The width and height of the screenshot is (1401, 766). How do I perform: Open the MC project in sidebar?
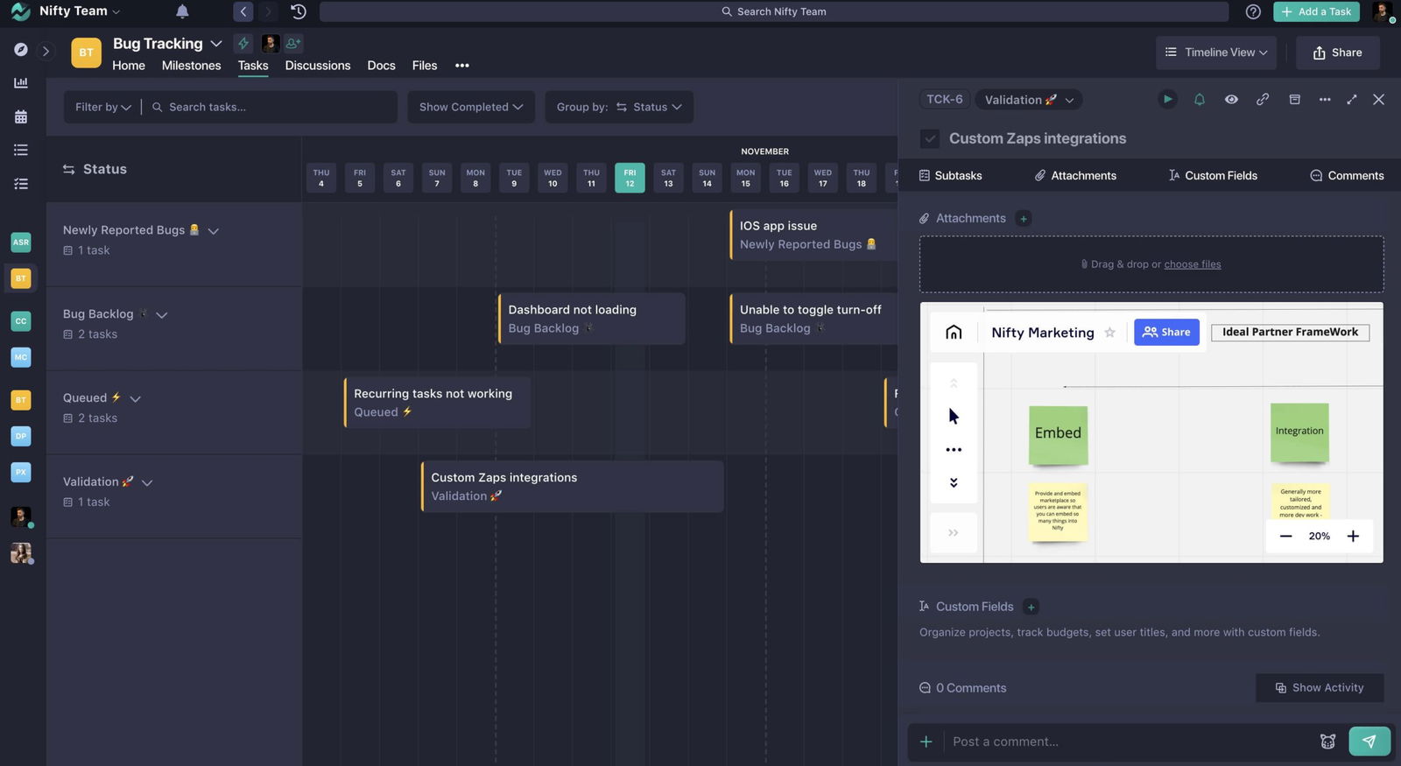[x=21, y=357]
